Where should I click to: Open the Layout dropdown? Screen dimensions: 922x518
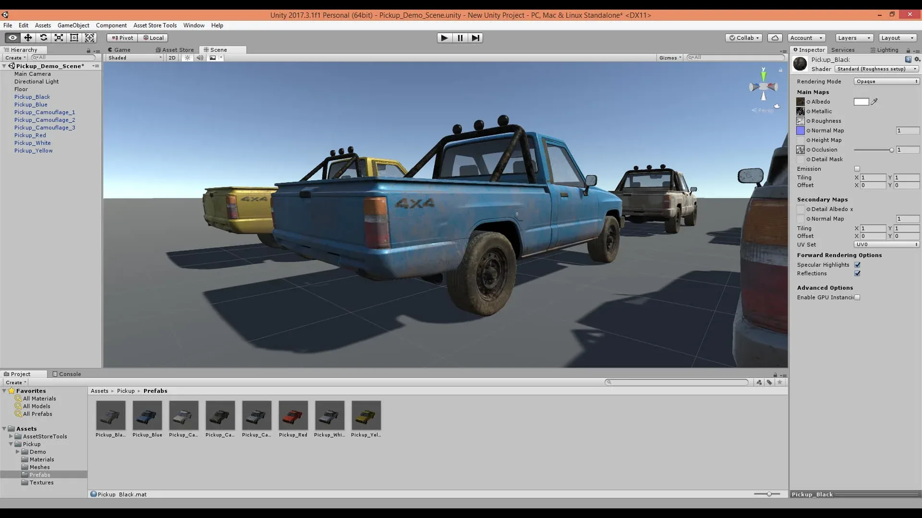(897, 37)
